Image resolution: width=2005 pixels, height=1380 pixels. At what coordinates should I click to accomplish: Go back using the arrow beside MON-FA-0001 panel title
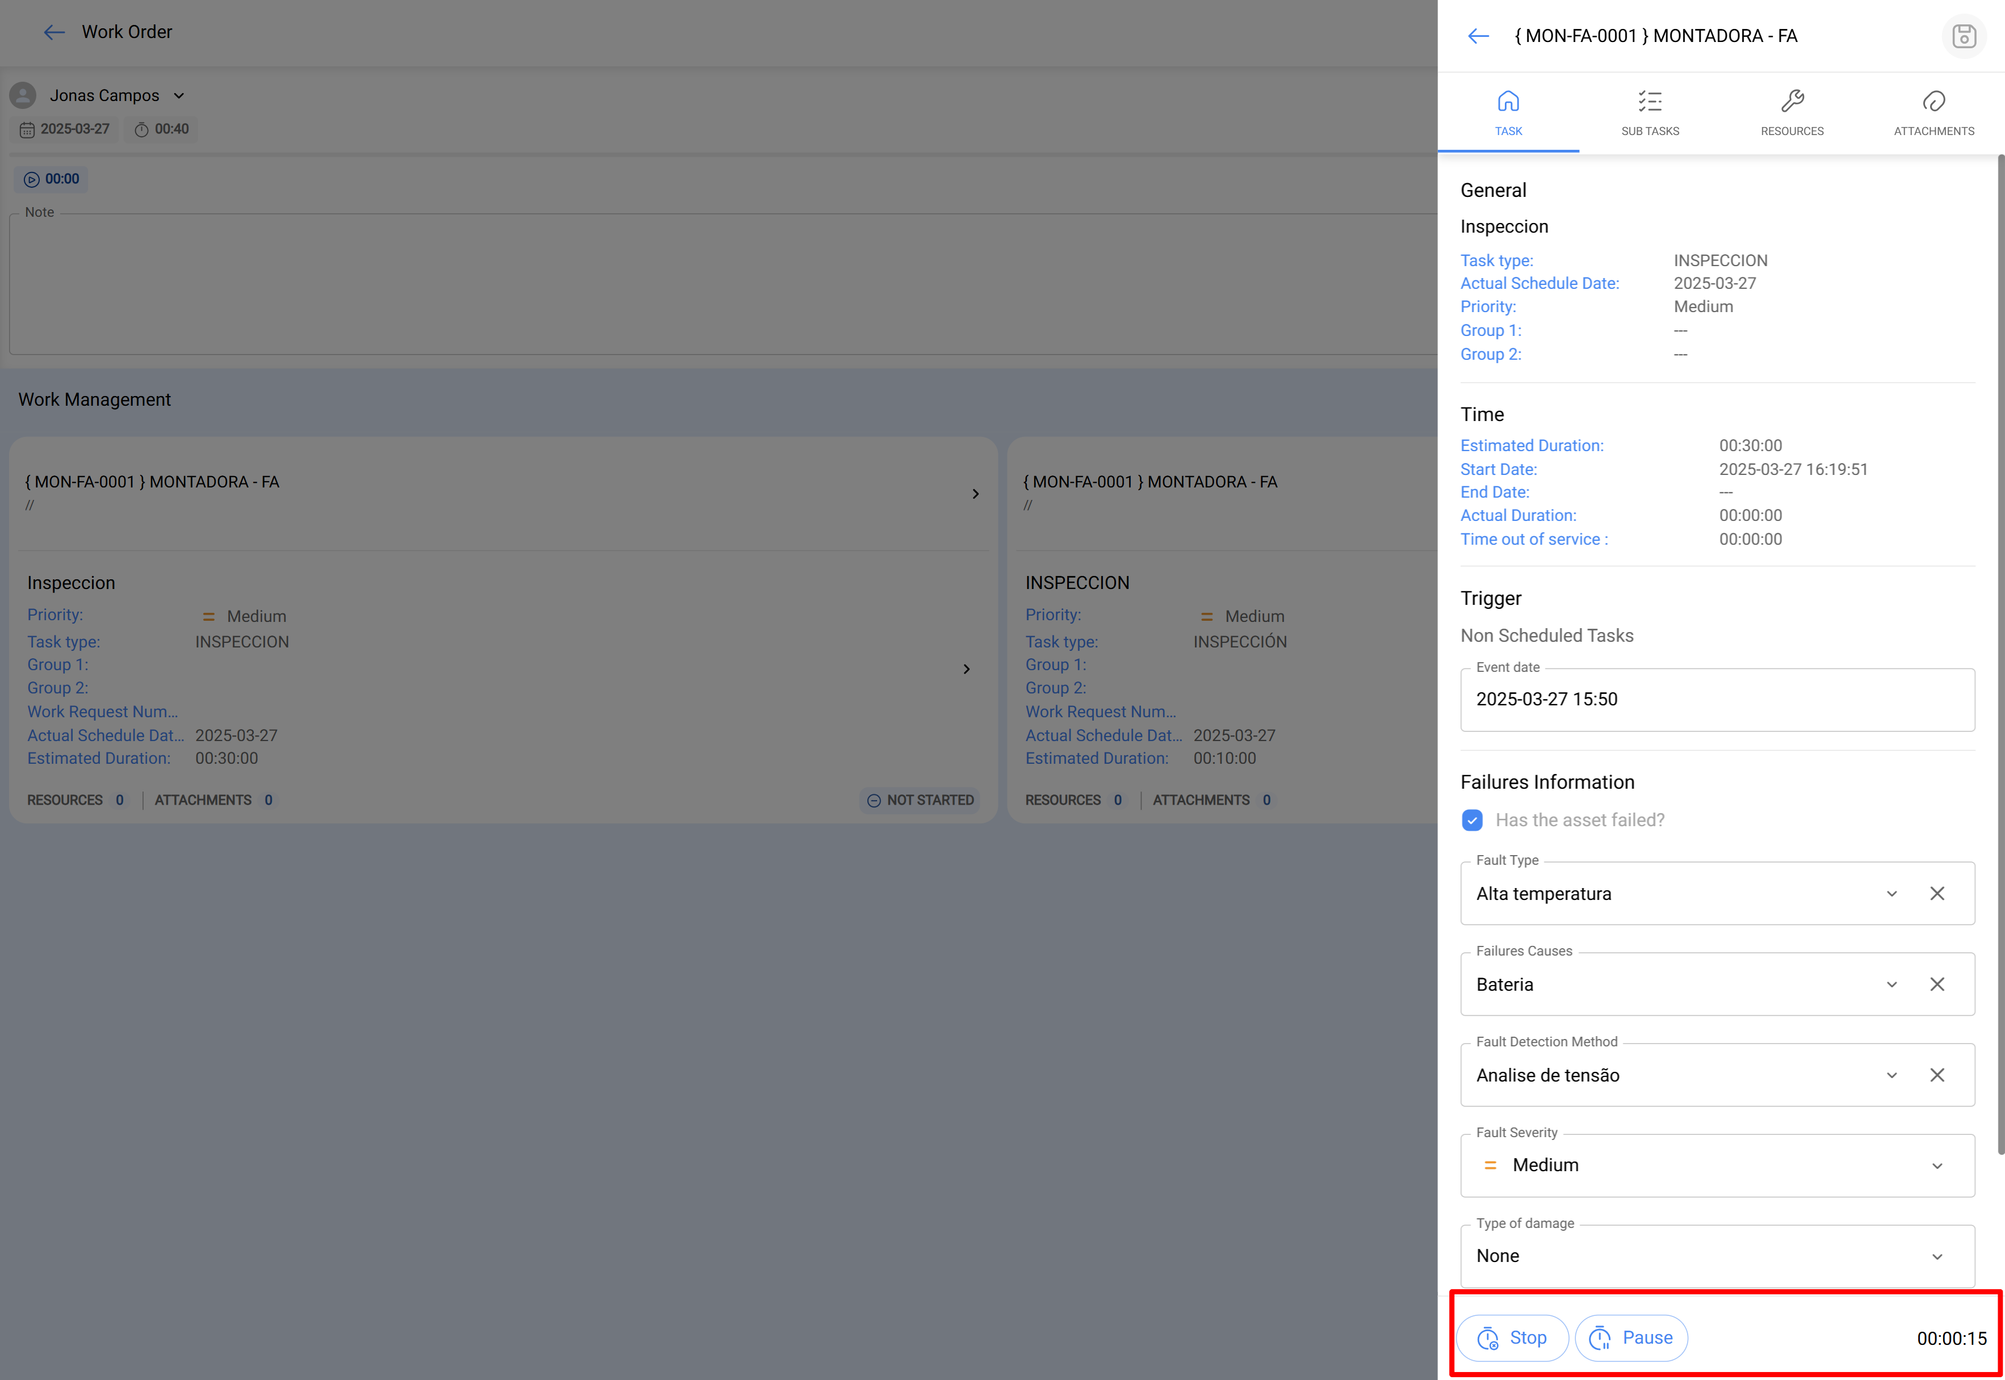[x=1478, y=36]
